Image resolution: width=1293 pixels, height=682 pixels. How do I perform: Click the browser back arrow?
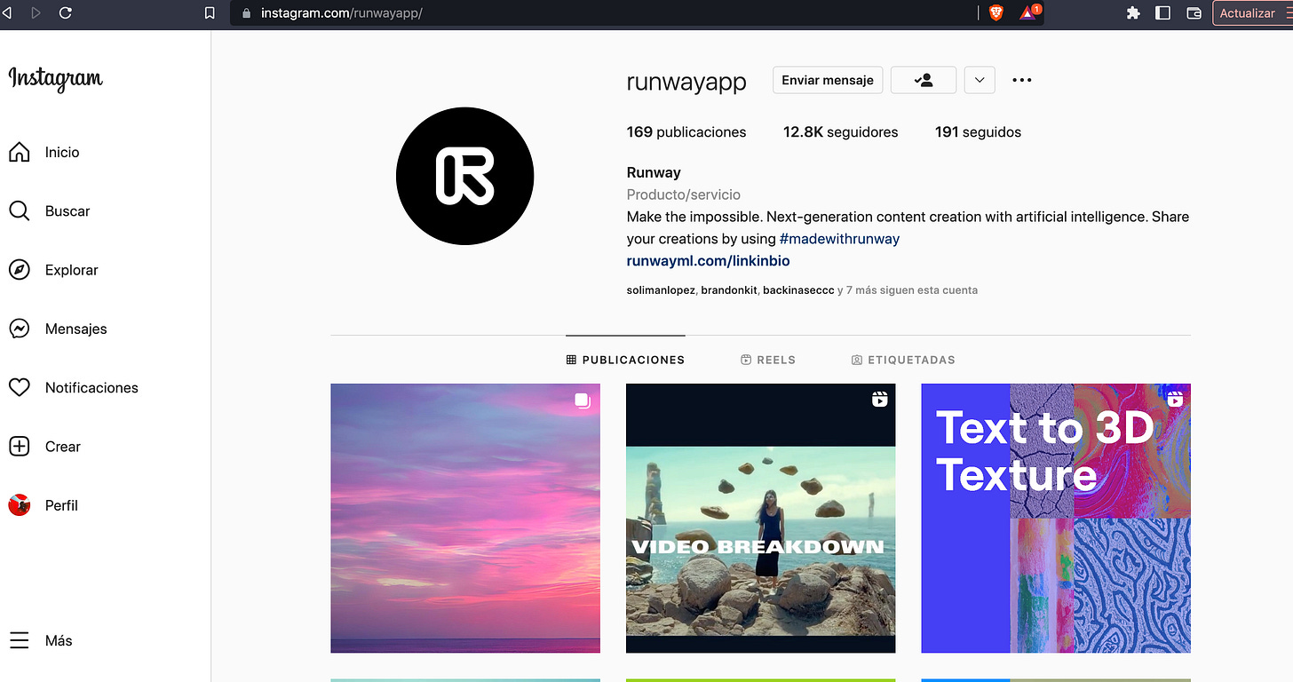(x=7, y=13)
